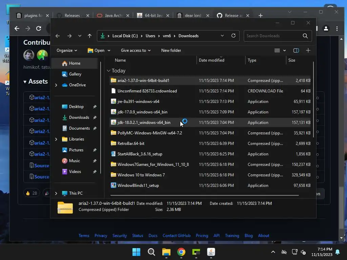
Task: Click horizontal scrollbar in file list
Action: coord(204,195)
